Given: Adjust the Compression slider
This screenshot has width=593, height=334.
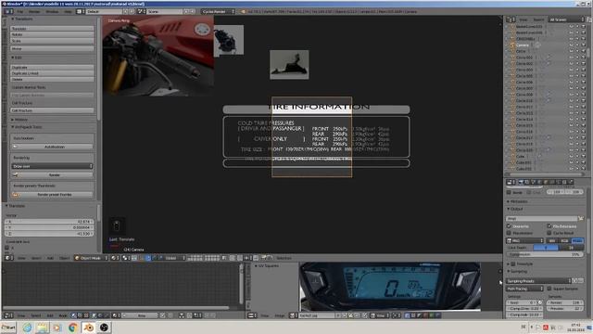Looking at the screenshot, I should point(545,254).
